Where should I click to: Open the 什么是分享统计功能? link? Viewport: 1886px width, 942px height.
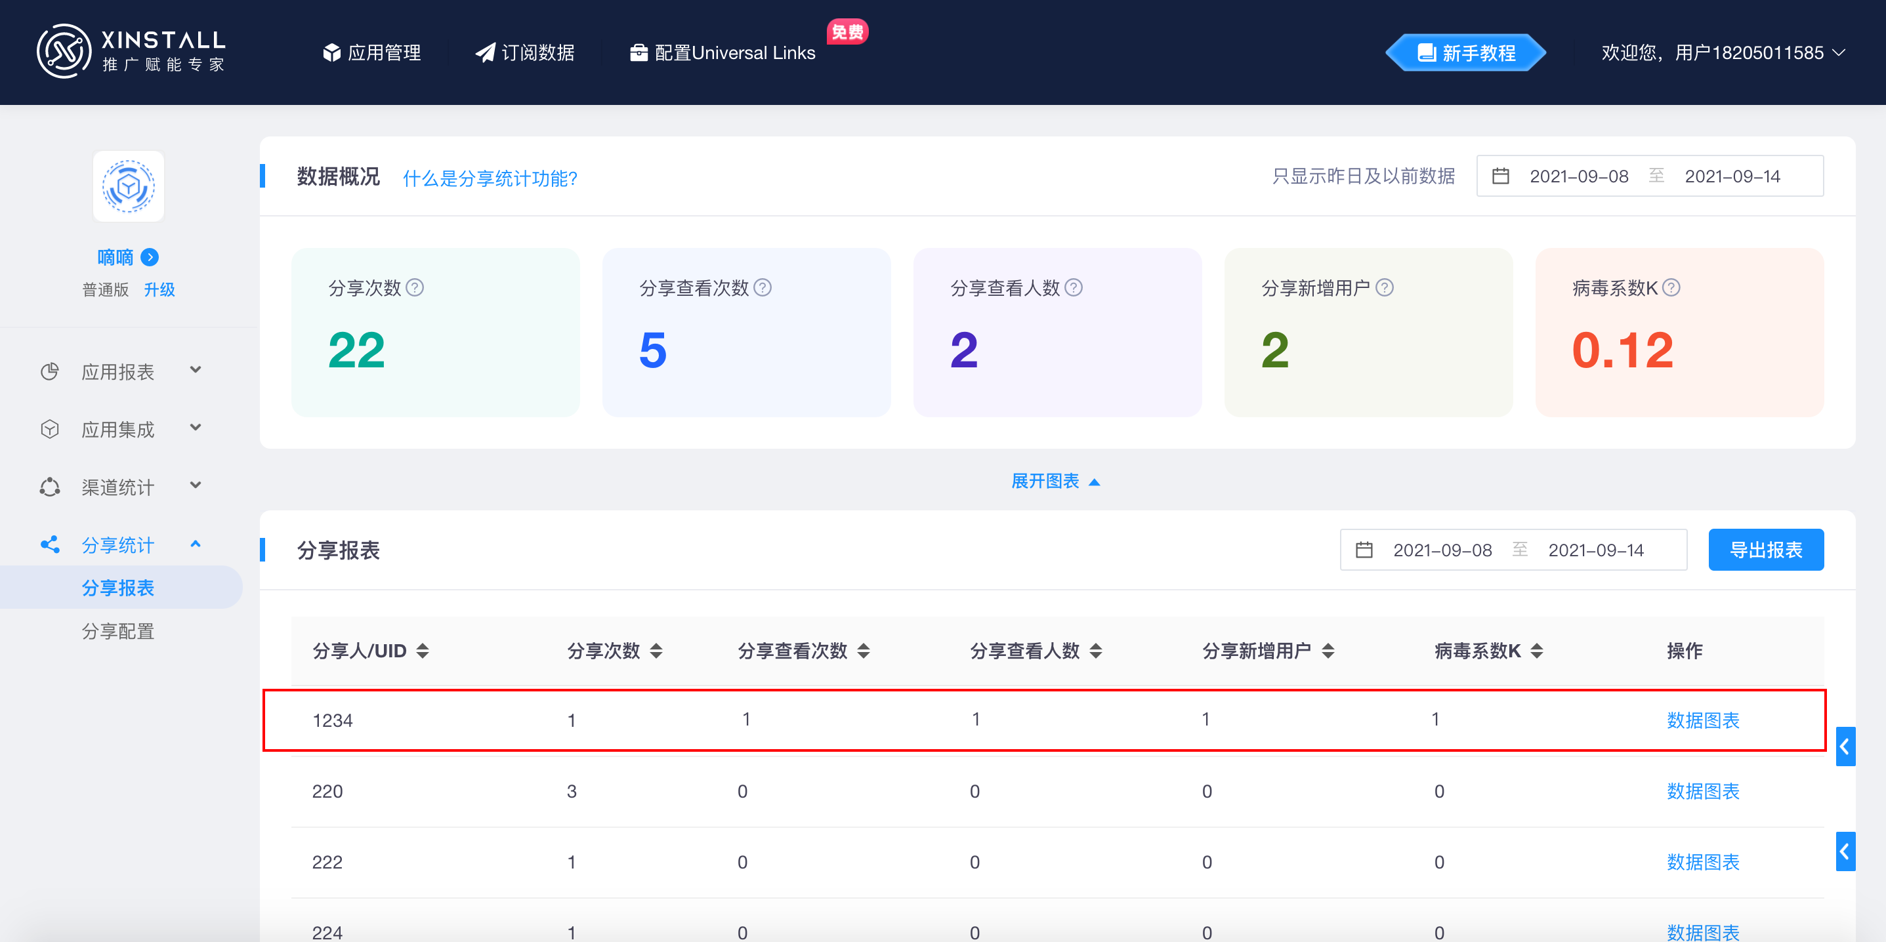tap(490, 178)
